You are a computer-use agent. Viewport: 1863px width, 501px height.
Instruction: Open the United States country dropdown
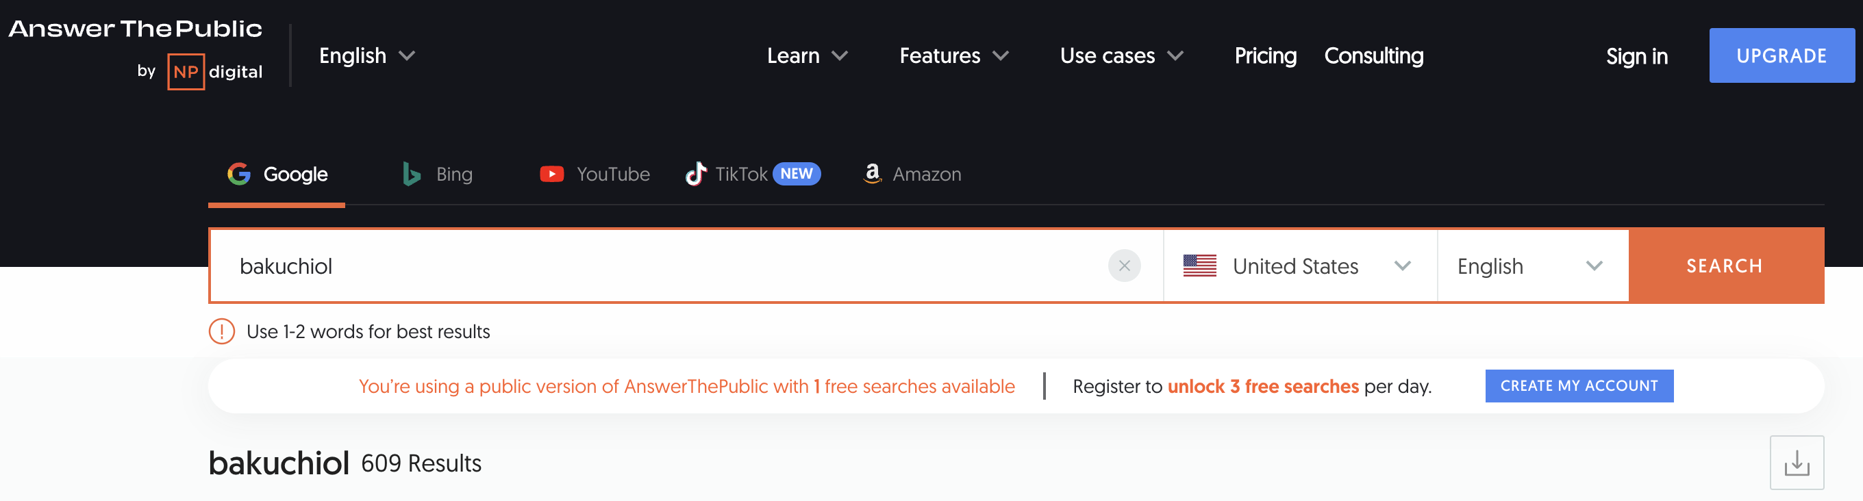pyautogui.click(x=1299, y=266)
